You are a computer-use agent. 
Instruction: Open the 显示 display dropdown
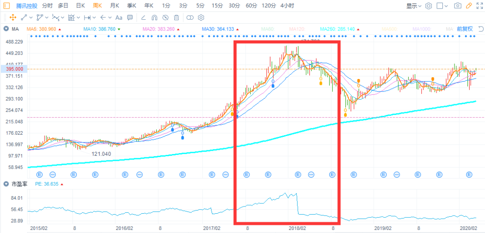coord(414,6)
